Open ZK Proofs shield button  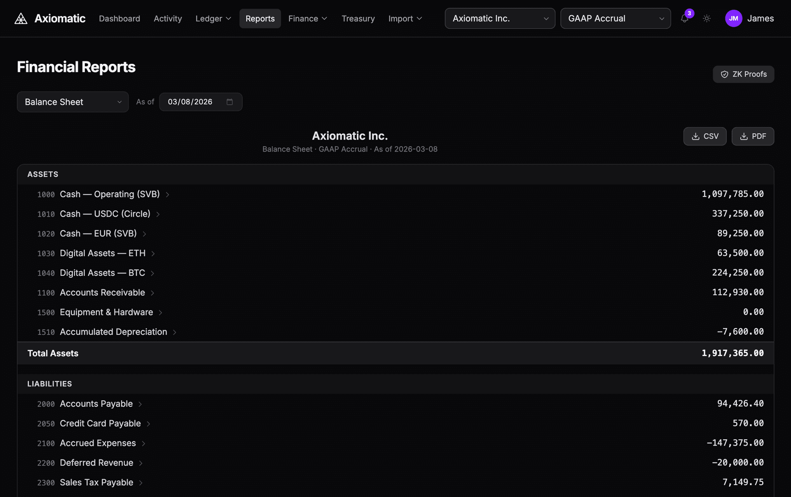pos(743,74)
